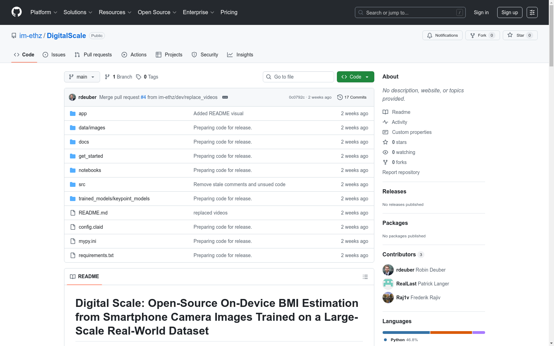The height and width of the screenshot is (346, 554).
Task: Open the green Code dropdown button
Action: click(356, 77)
